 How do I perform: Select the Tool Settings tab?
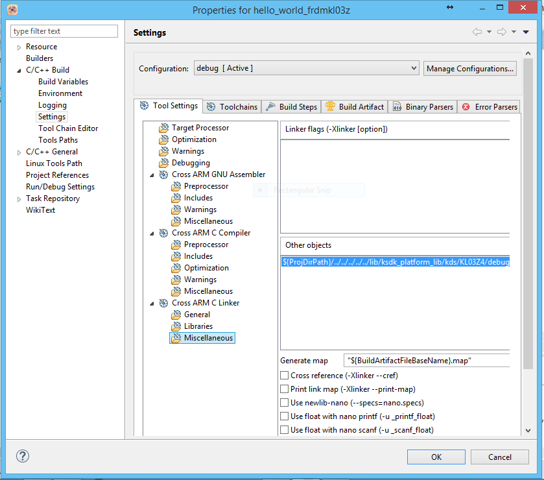(169, 106)
